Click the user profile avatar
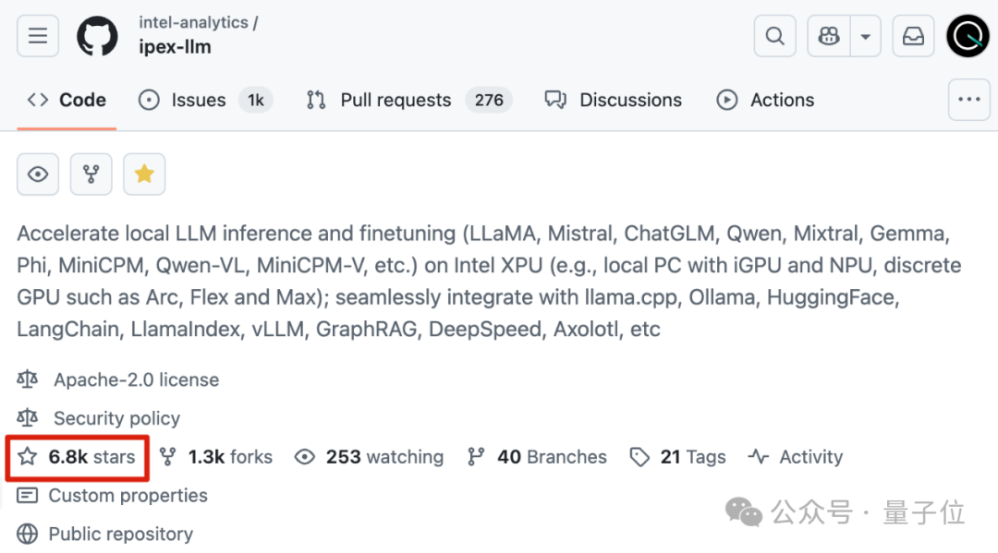The width and height of the screenshot is (998, 553). click(x=968, y=36)
